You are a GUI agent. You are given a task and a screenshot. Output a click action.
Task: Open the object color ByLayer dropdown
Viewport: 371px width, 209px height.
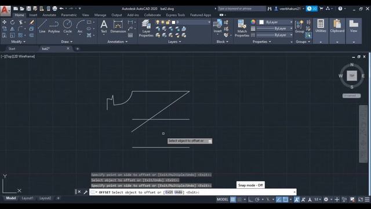point(276,22)
